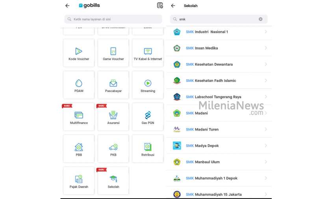
Task: Tap the SMK Muhammadiyah 1 Depok logo
Action: pyautogui.click(x=177, y=178)
